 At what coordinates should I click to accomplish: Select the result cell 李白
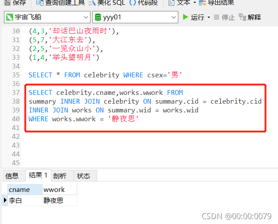point(25,200)
